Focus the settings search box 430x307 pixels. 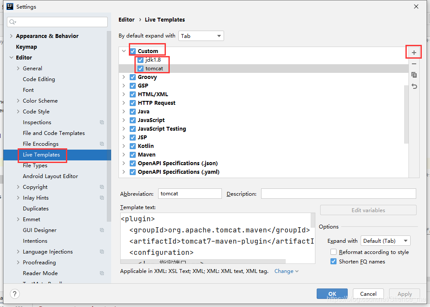57,22
